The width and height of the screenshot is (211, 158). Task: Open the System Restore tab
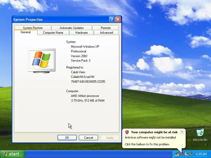pos(33,28)
